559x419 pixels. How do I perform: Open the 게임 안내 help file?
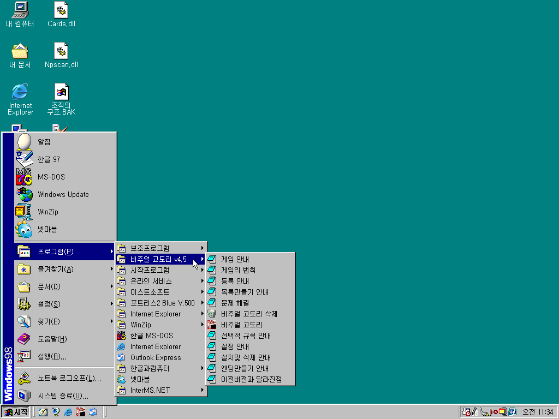pos(250,259)
